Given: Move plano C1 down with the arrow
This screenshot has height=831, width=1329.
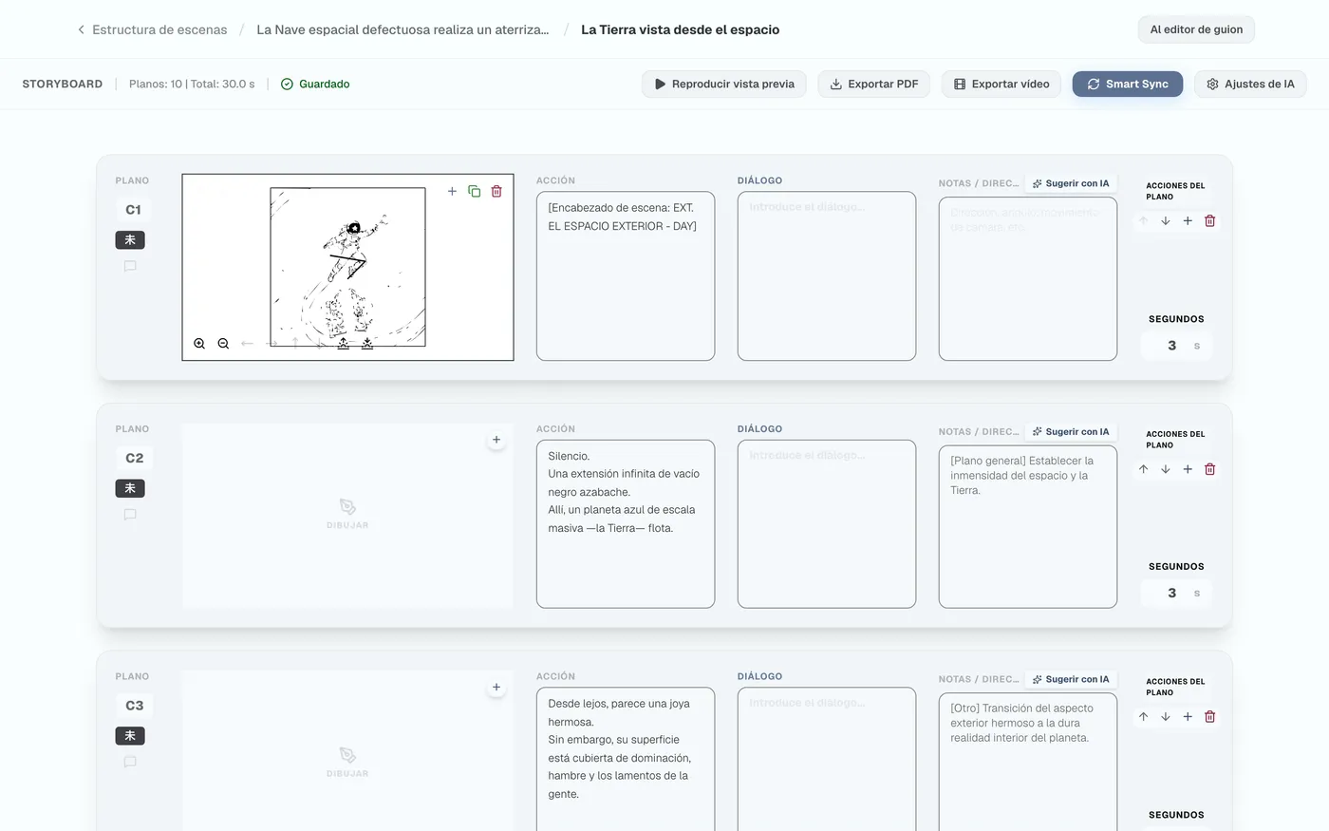Looking at the screenshot, I should tap(1165, 220).
